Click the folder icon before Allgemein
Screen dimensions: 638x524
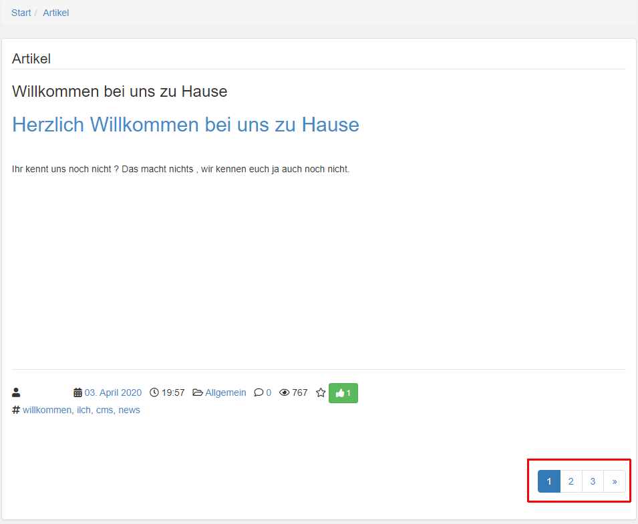point(198,392)
